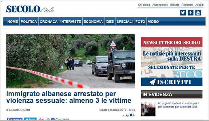Click the Google +1 share button
209x121 pixels.
[x=41, y=119]
